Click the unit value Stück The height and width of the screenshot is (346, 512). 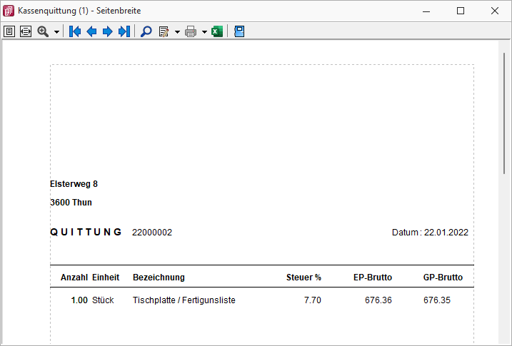pyautogui.click(x=103, y=300)
